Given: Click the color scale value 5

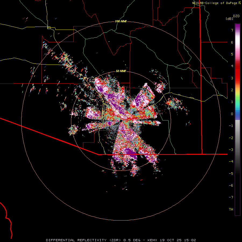Looking at the screenshot, I should [232, 54].
